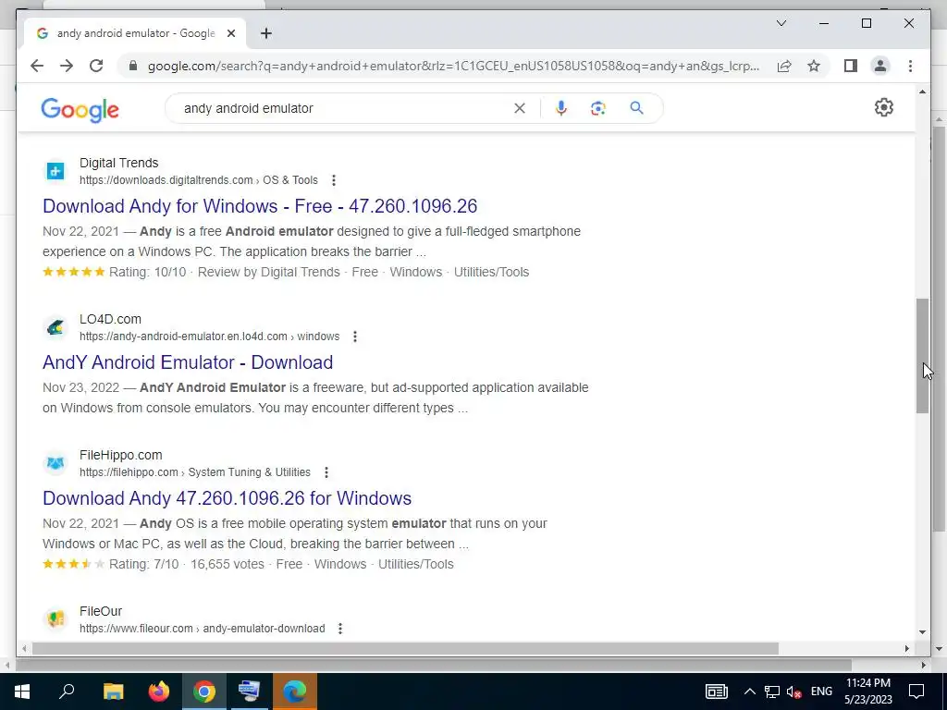Click the LO4D.com site favicon
Screen dimensions: 947x710
point(55,327)
